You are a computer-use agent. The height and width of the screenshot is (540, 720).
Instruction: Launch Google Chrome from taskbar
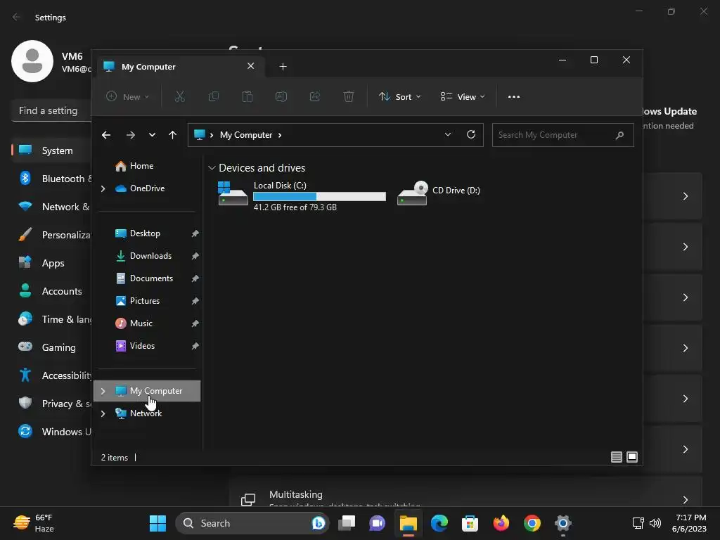coord(532,523)
